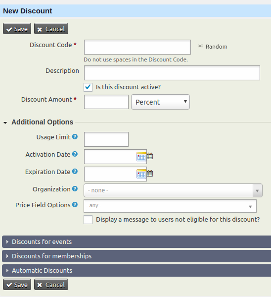
Task: Open Activation Date calendar picker icon
Action: [x=141, y=157]
